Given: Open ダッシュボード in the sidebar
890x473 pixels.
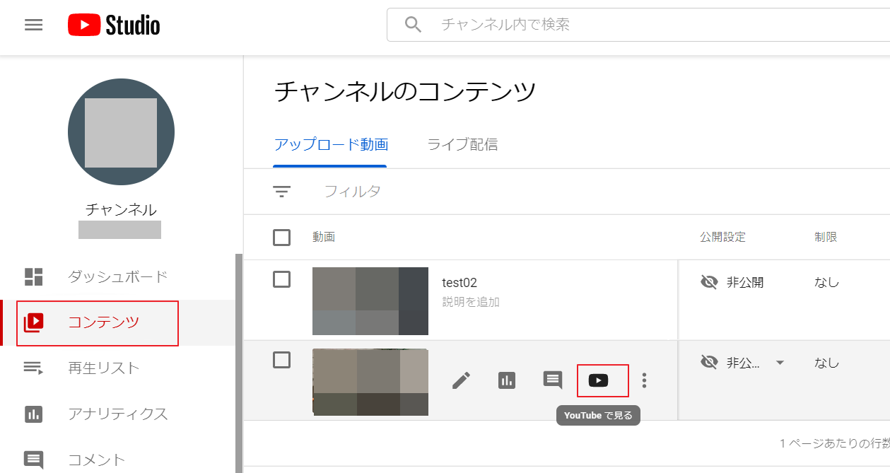Looking at the screenshot, I should pyautogui.click(x=118, y=276).
